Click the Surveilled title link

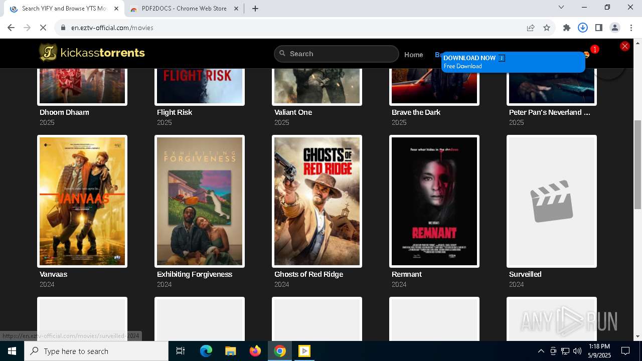point(525,274)
